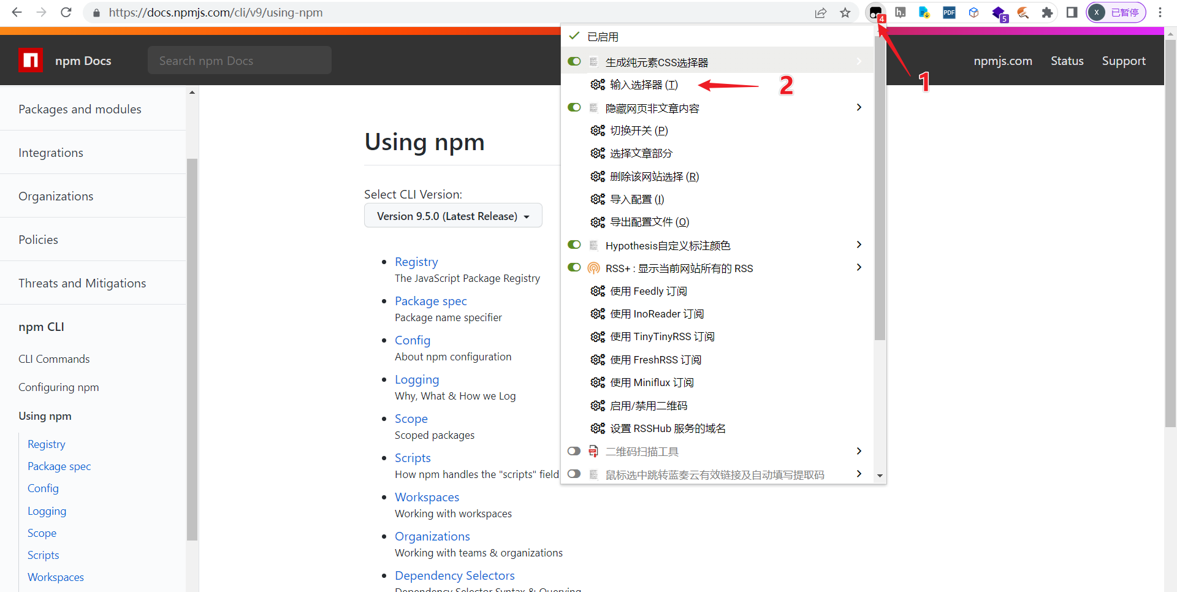Image resolution: width=1177 pixels, height=592 pixels.
Task: Open the profile button labeled 已暂停
Action: pyautogui.click(x=1116, y=12)
